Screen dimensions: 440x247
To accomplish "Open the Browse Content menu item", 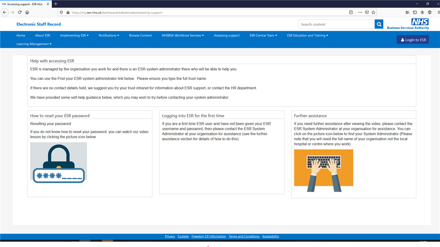I will tap(141, 36).
